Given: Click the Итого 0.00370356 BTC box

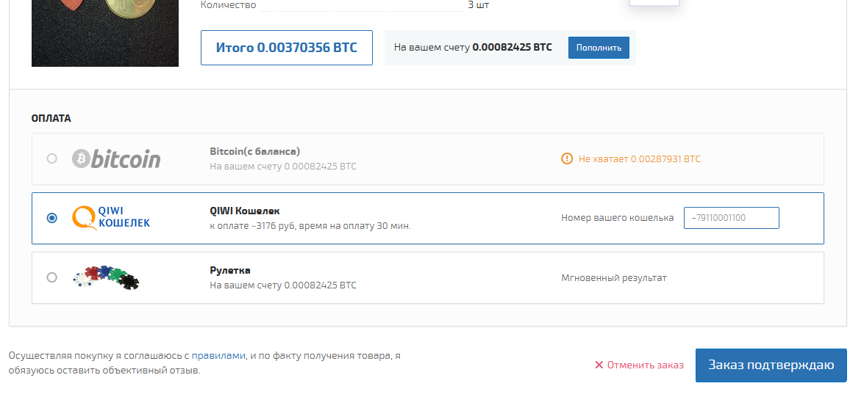Looking at the screenshot, I should (x=287, y=48).
